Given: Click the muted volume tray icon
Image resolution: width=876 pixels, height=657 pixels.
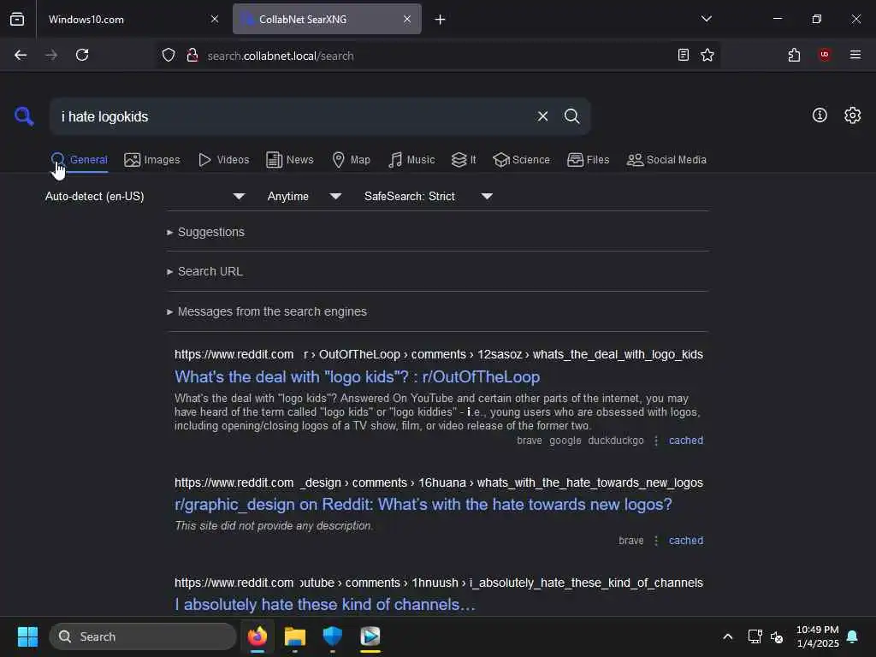Looking at the screenshot, I should pyautogui.click(x=777, y=636).
